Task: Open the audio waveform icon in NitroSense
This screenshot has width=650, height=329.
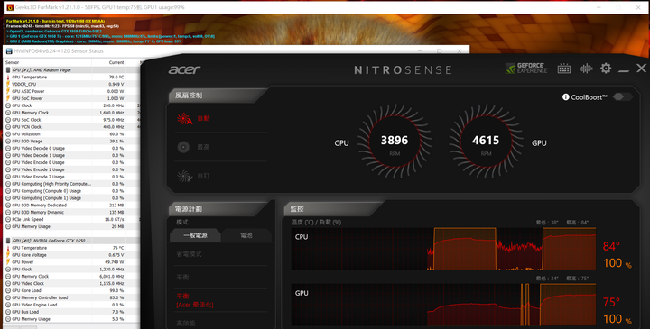Action: pyautogui.click(x=586, y=69)
